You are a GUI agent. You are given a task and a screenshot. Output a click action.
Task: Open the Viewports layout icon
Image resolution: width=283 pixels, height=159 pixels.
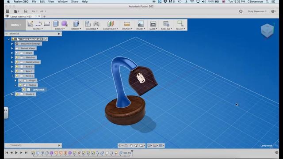coord(161,146)
